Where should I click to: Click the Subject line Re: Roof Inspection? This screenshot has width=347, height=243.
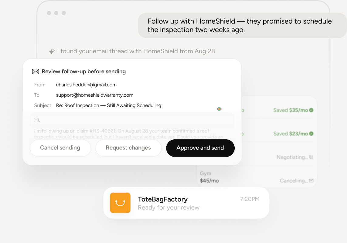tap(109, 106)
